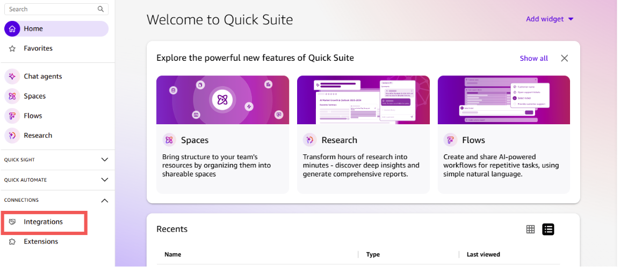
Task: Click the Research card title
Action: [339, 140]
